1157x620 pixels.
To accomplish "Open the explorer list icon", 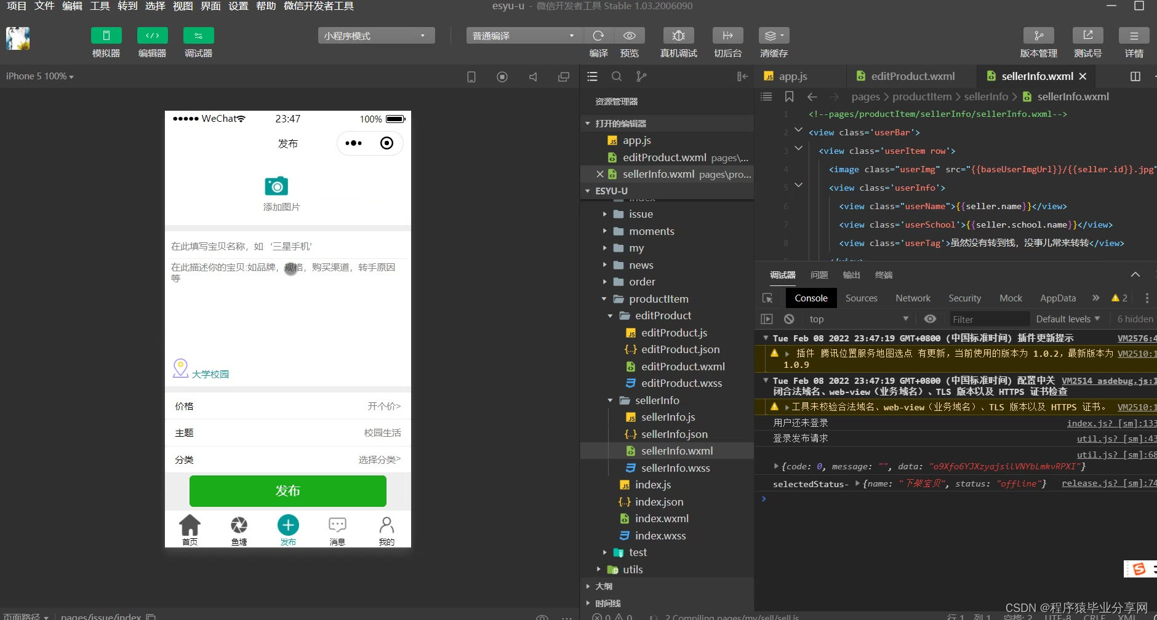I will point(592,76).
